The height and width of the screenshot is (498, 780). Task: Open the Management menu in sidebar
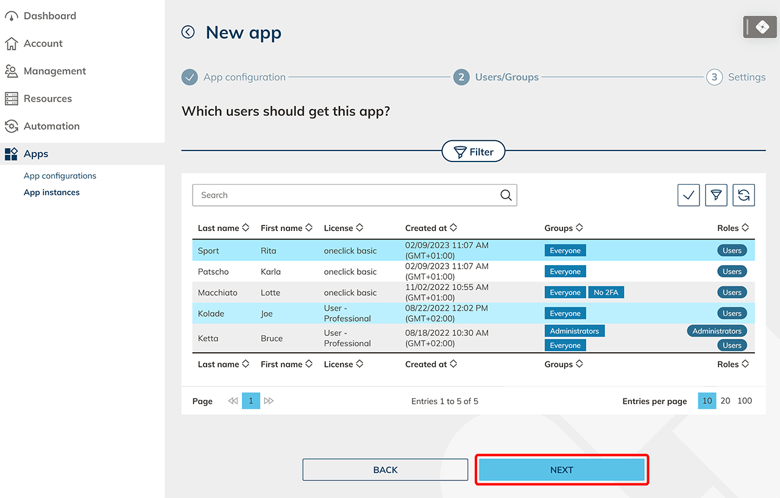pos(55,71)
